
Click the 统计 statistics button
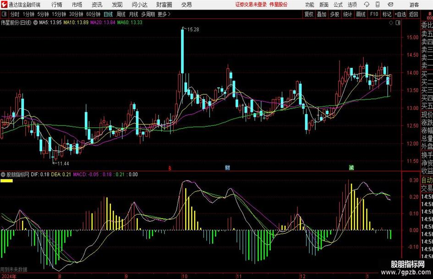pyautogui.click(x=348, y=14)
